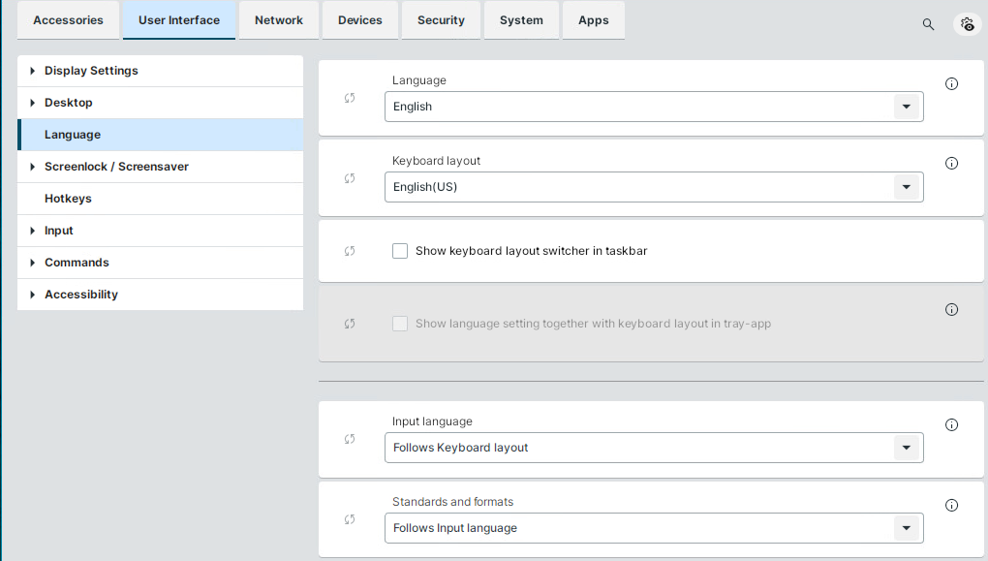Click info icon beside Language dropdown

click(x=951, y=84)
